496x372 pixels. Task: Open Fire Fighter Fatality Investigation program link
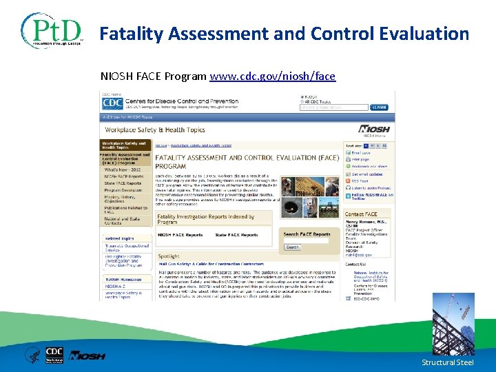pyautogui.click(x=123, y=261)
